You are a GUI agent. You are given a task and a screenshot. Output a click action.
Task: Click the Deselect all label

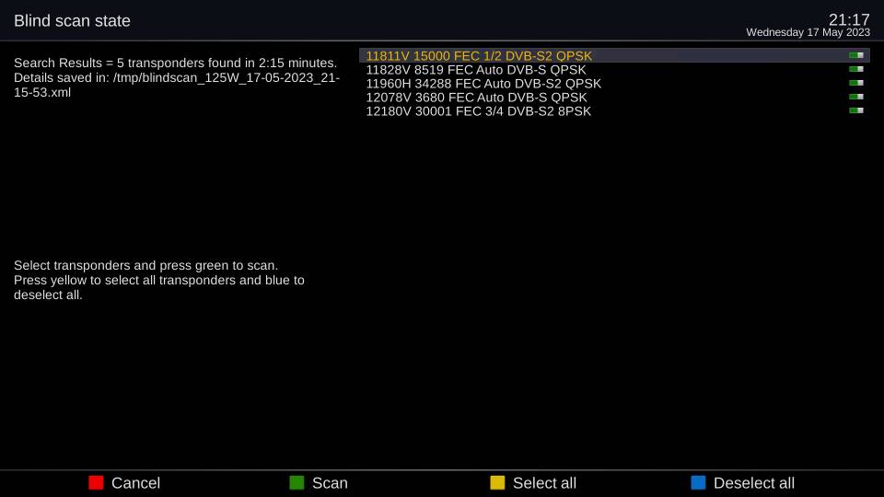(753, 483)
